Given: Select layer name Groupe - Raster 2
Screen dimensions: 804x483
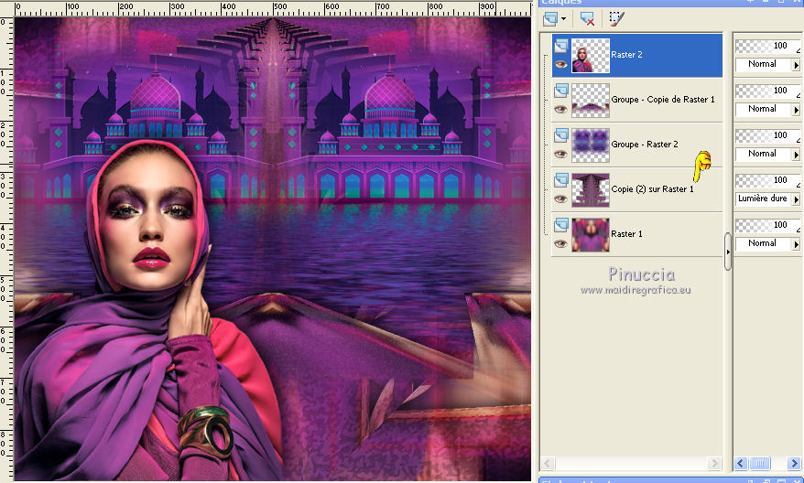Looking at the screenshot, I should (x=645, y=144).
